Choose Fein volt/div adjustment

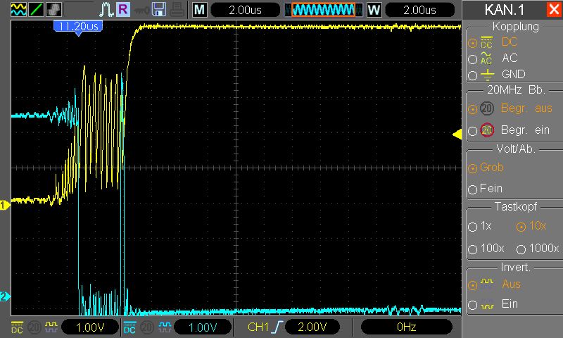pyautogui.click(x=472, y=189)
